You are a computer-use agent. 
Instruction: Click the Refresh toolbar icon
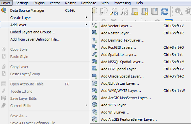coord(165,11)
